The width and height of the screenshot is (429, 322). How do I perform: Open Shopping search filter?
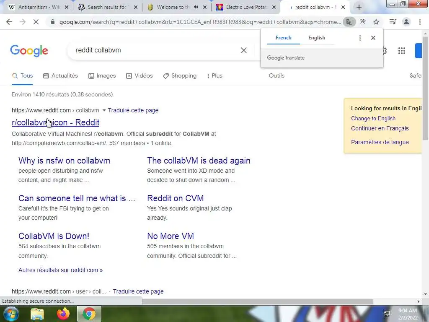point(180,75)
